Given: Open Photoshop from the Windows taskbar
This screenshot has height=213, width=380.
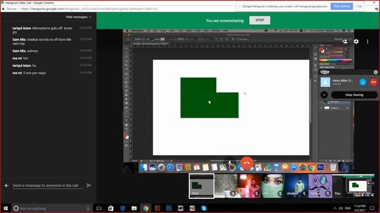Looking at the screenshot, I should tap(169, 208).
